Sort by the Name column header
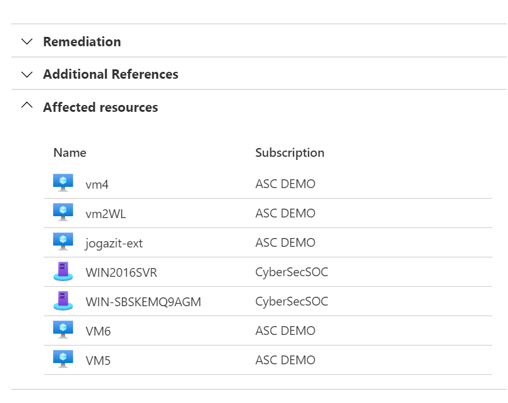 [69, 152]
